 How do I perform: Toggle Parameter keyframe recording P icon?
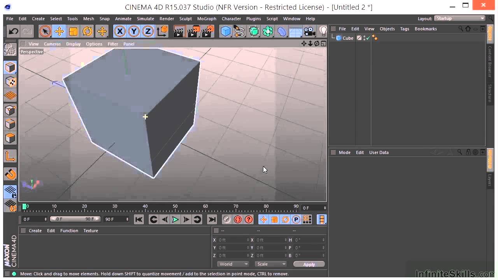pos(296,220)
